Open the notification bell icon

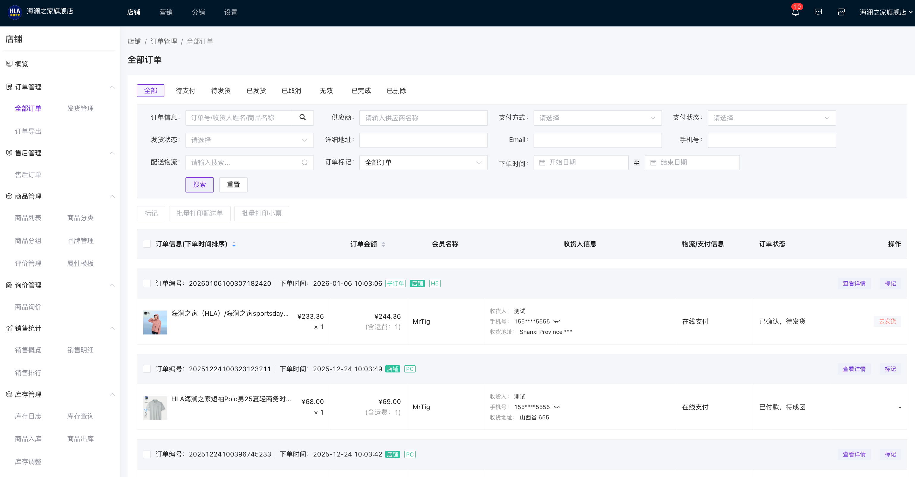pos(795,12)
